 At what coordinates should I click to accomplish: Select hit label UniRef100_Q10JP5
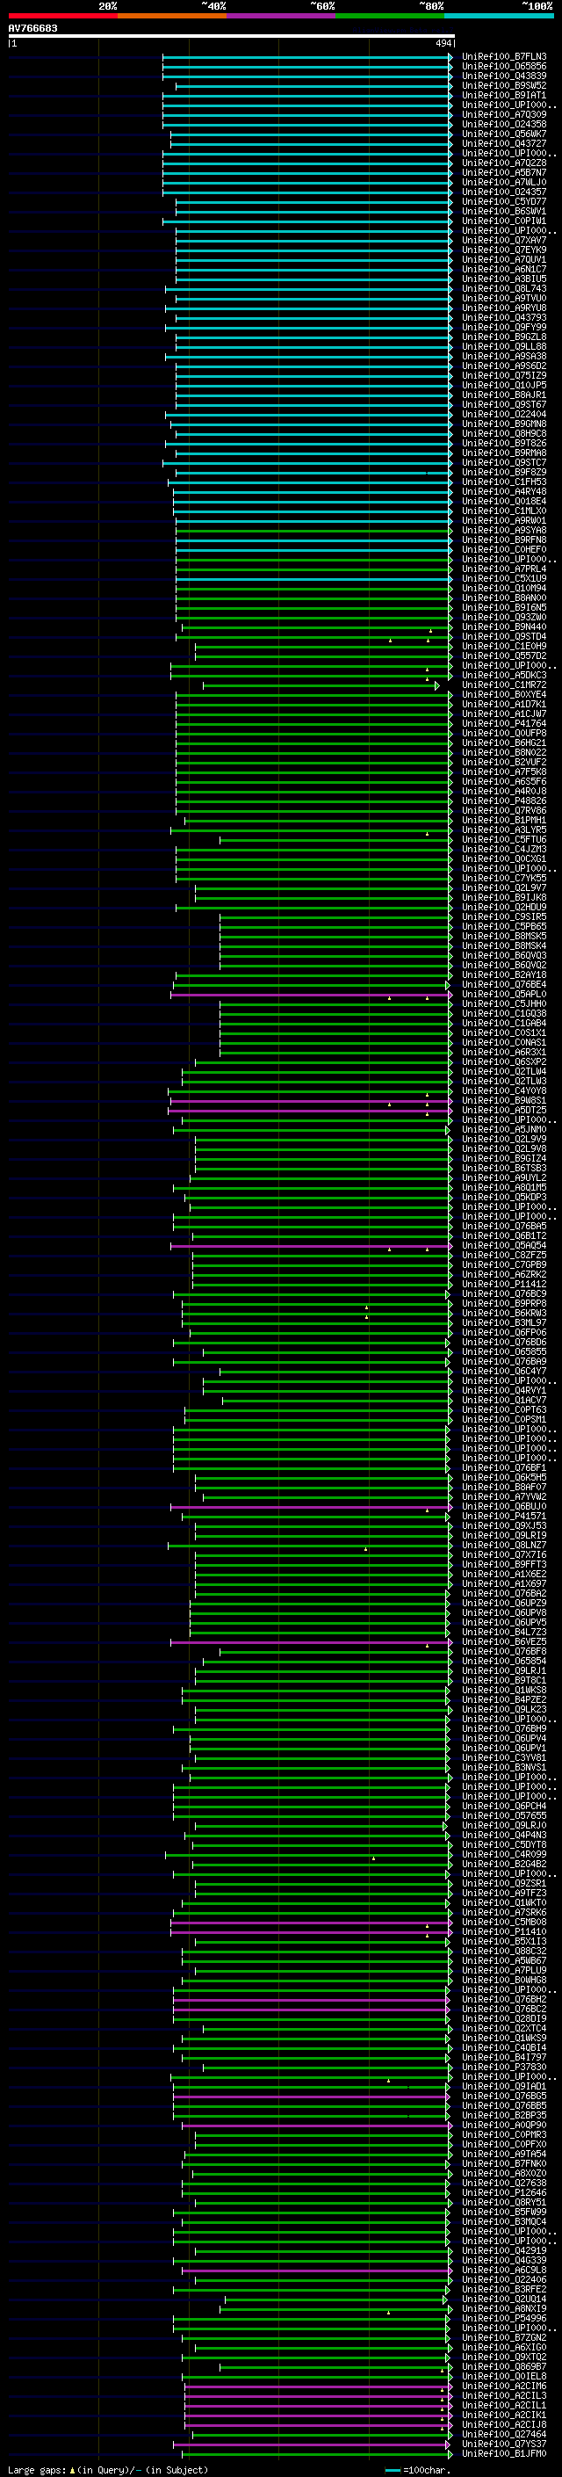coord(503,386)
